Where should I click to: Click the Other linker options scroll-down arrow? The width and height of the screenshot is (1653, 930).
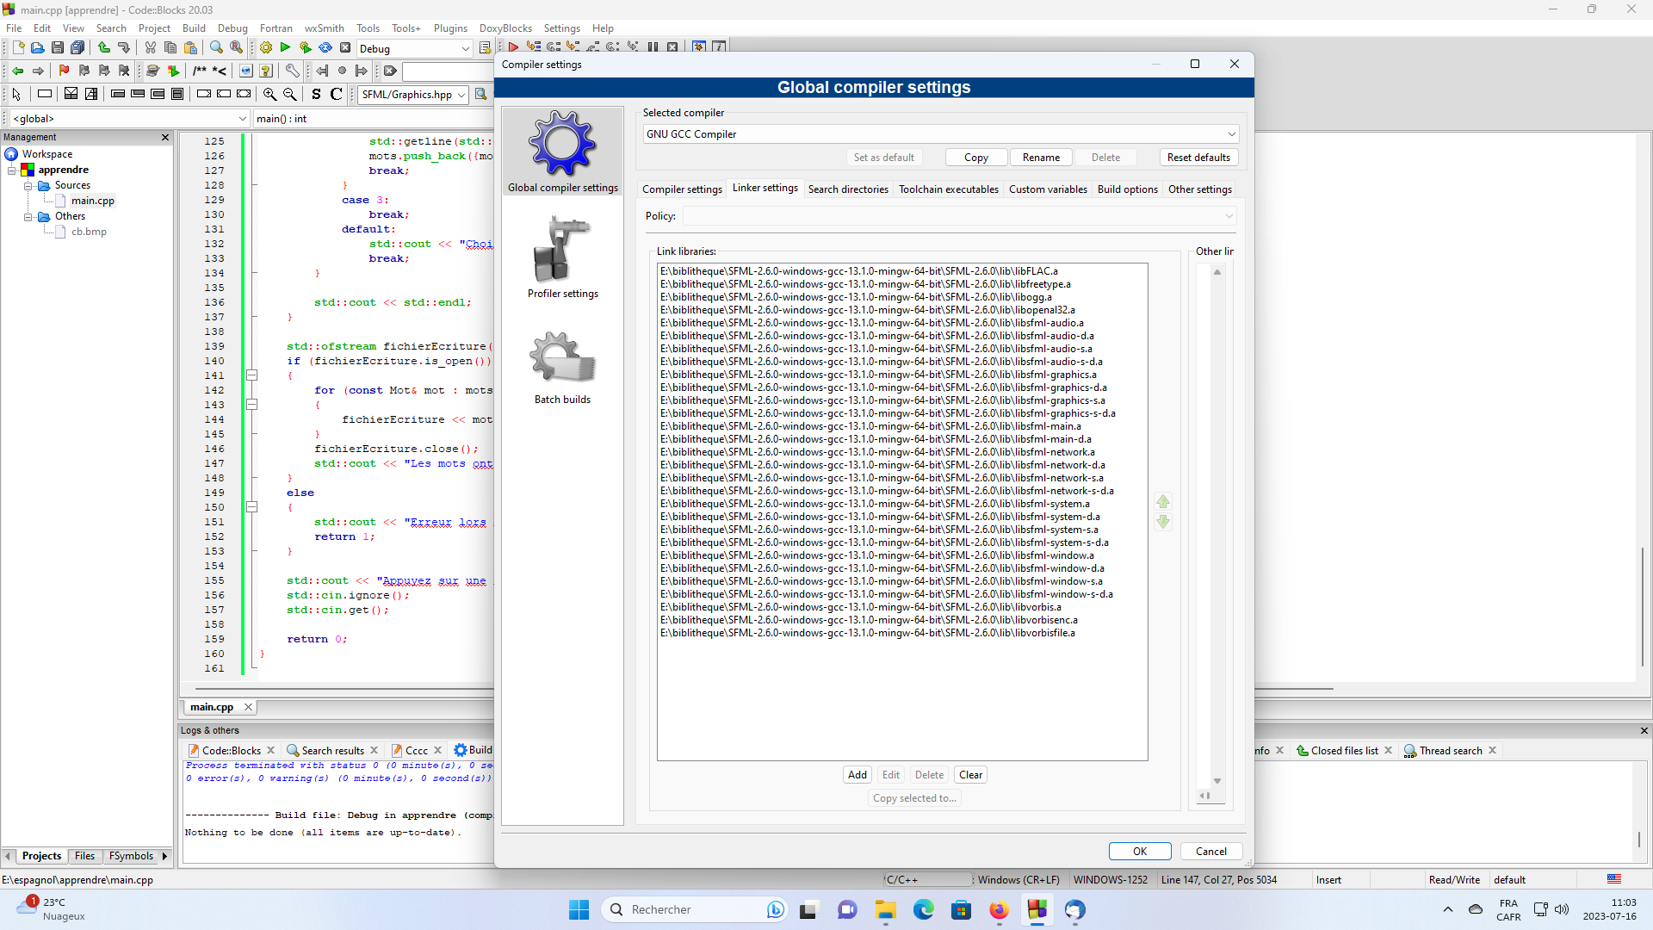coord(1217,781)
